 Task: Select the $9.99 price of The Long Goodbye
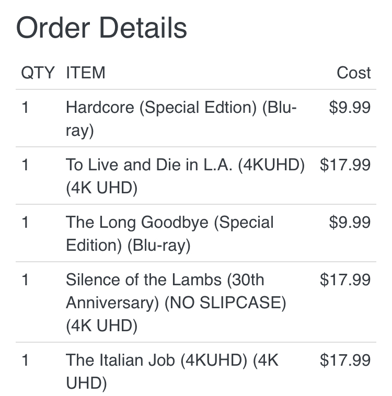pos(350,223)
